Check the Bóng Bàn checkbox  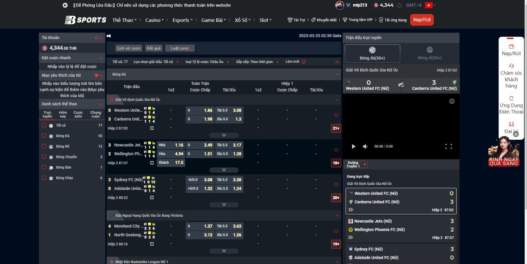click(x=44, y=167)
